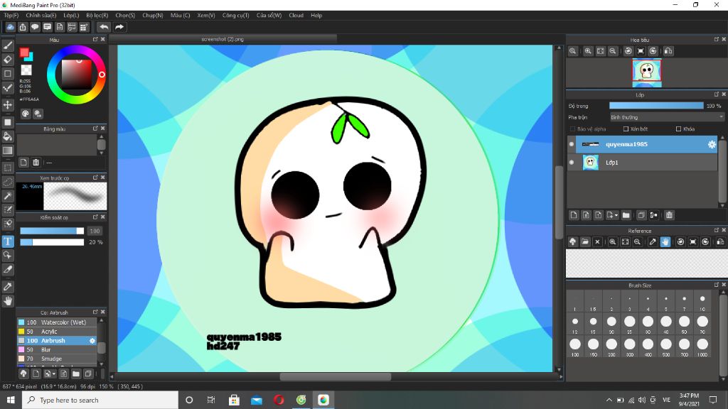The width and height of the screenshot is (728, 409).
Task: Open the Tệp(F) menu
Action: coord(11,16)
